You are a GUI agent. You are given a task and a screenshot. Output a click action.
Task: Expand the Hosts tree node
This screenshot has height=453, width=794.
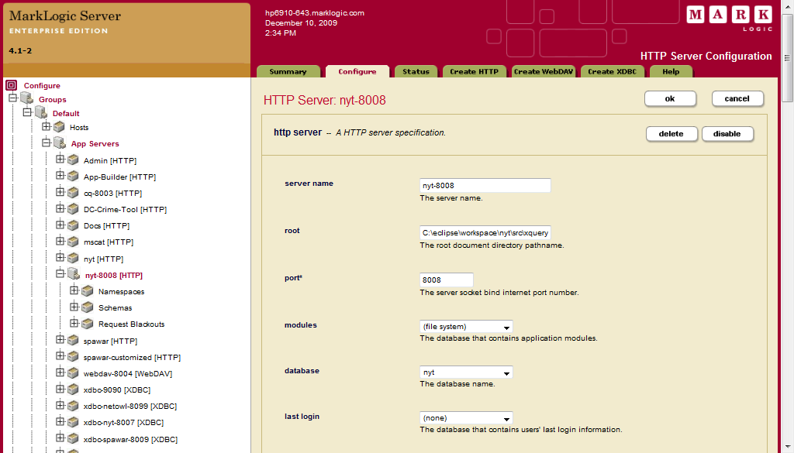46,126
